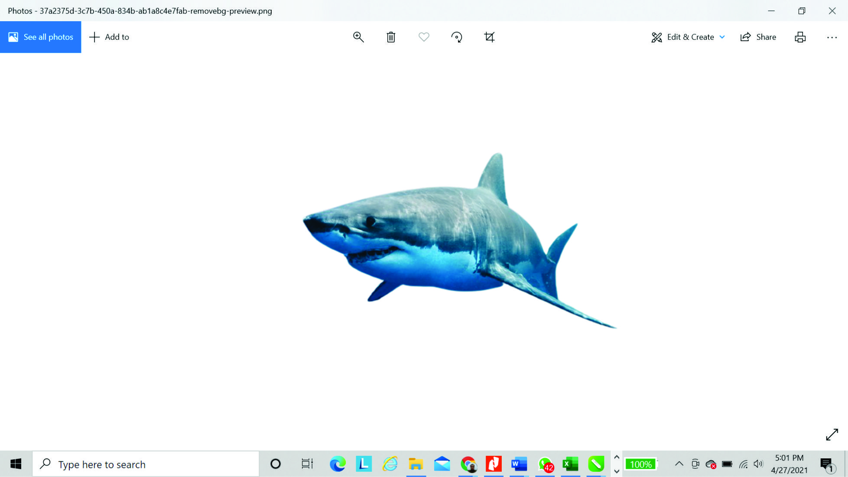This screenshot has height=477, width=848.
Task: Open Task View on the taskbar
Action: click(x=307, y=464)
